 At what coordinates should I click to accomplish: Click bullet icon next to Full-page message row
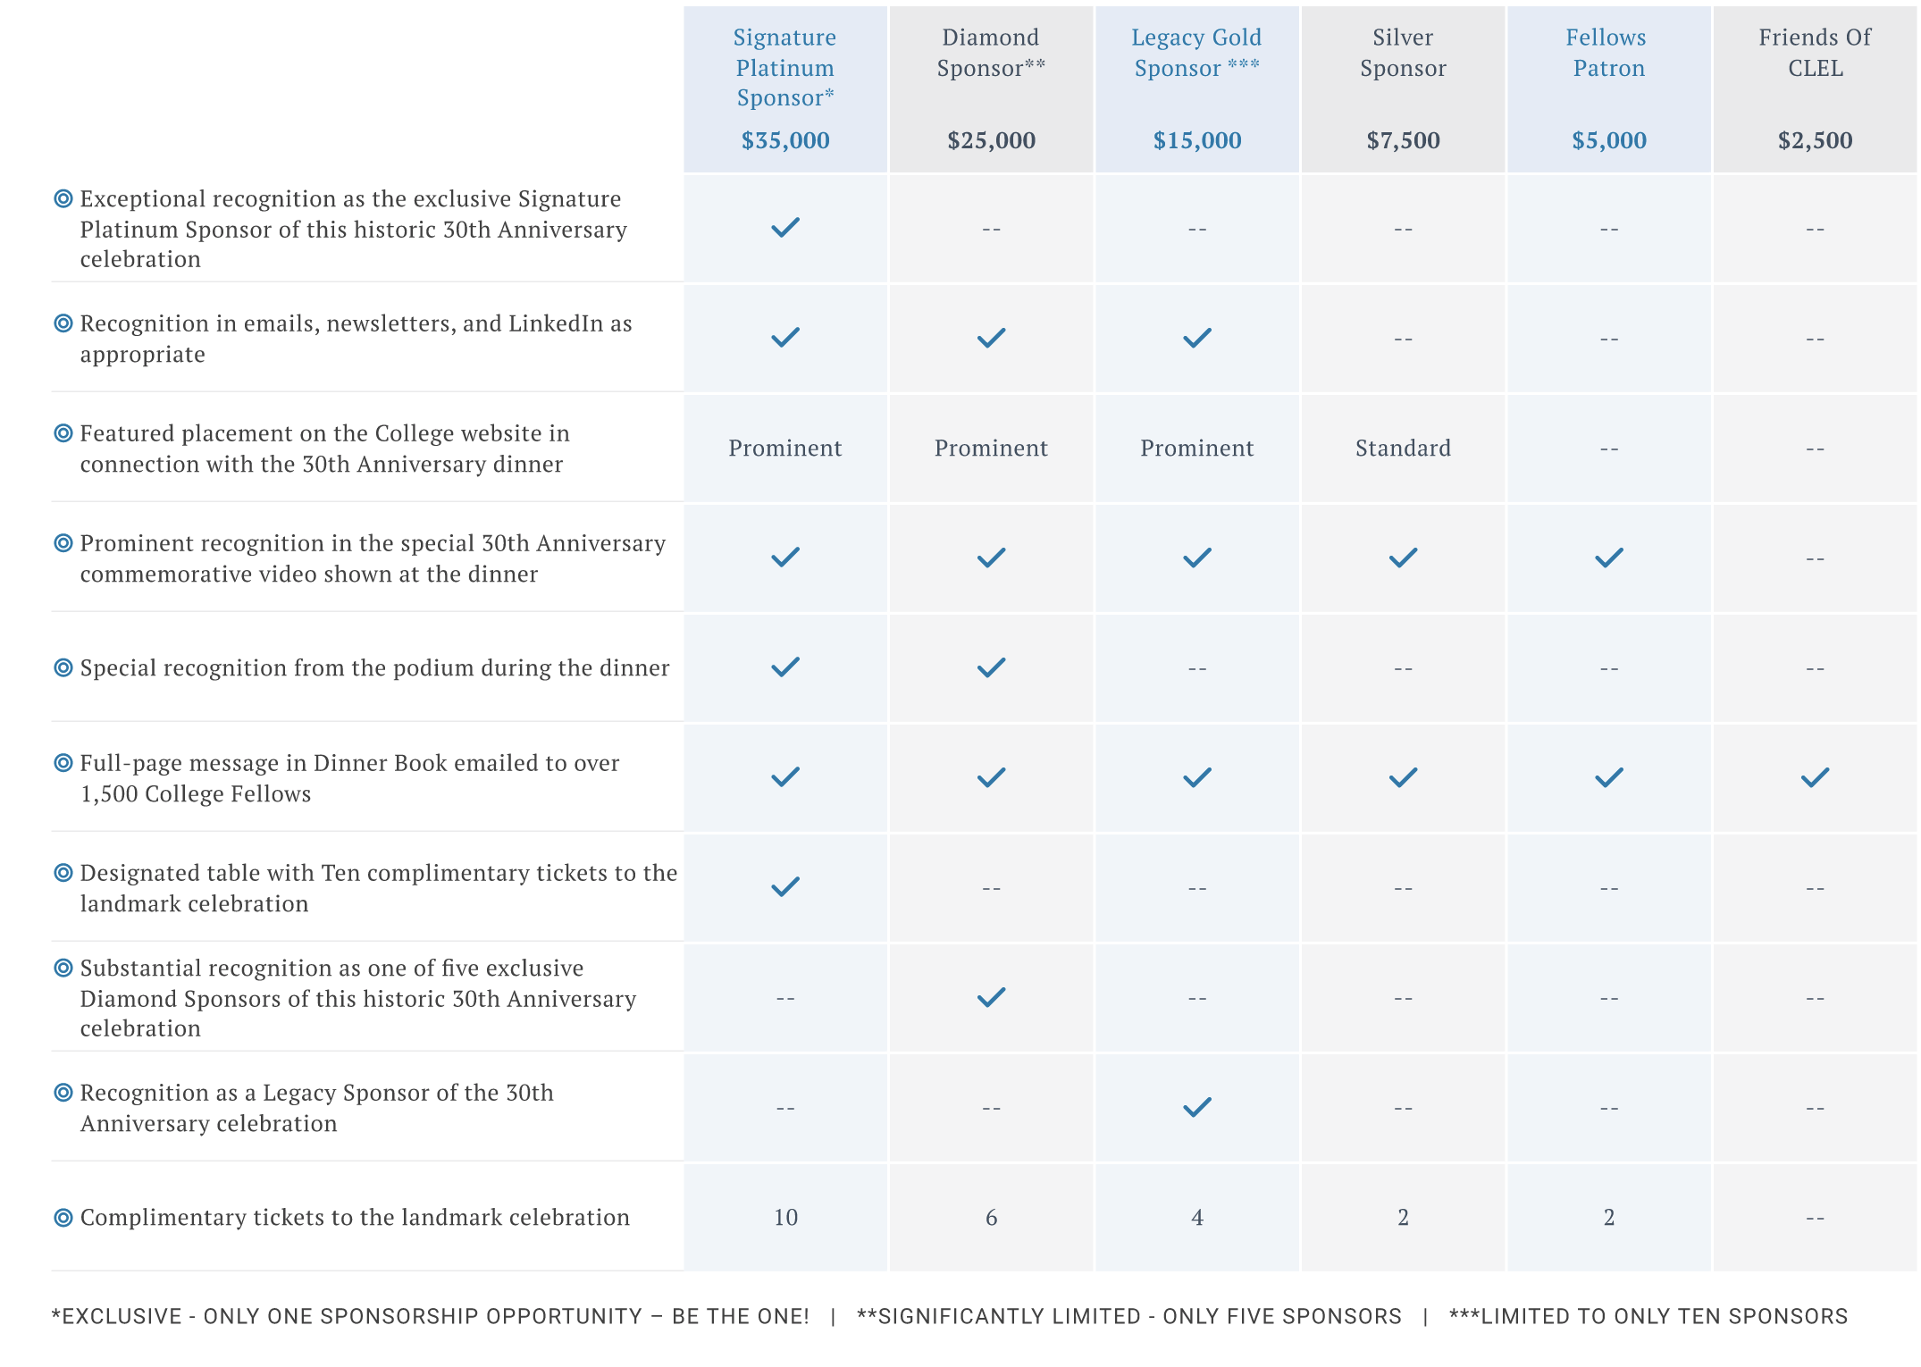point(63,763)
